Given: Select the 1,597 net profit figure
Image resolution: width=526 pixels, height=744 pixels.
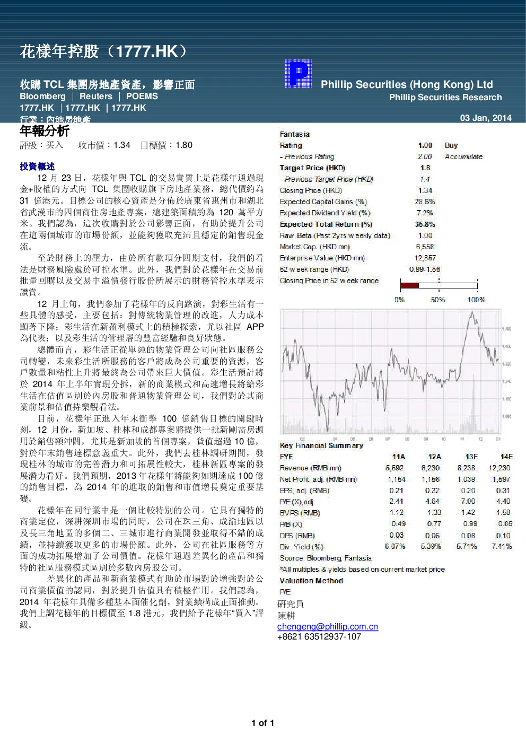Looking at the screenshot, I should (501, 479).
